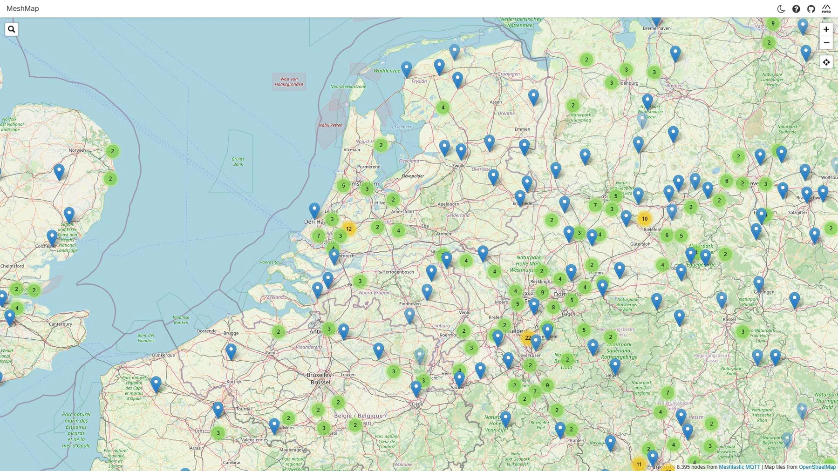
Task: Expand the green 8-node cluster near Dortmund
Action: pos(553,307)
